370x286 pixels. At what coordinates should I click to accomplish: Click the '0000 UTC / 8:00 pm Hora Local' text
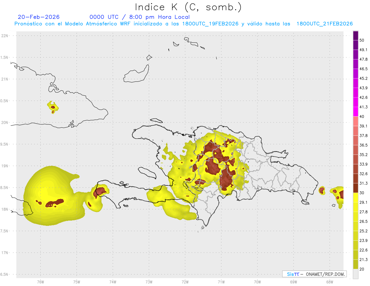pyautogui.click(x=140, y=17)
